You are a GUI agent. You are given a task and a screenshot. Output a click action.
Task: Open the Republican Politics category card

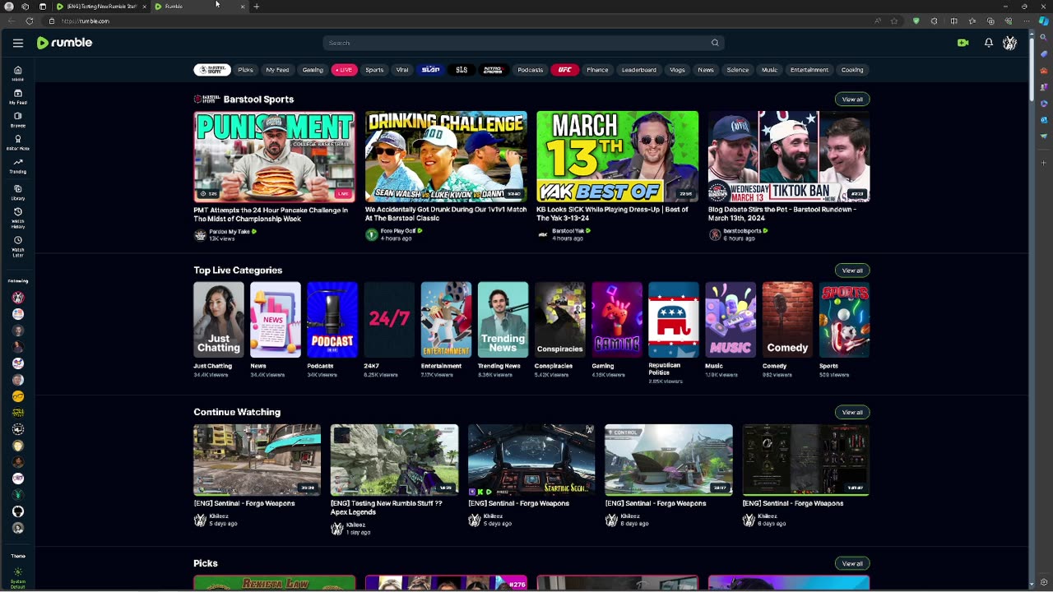(x=674, y=320)
